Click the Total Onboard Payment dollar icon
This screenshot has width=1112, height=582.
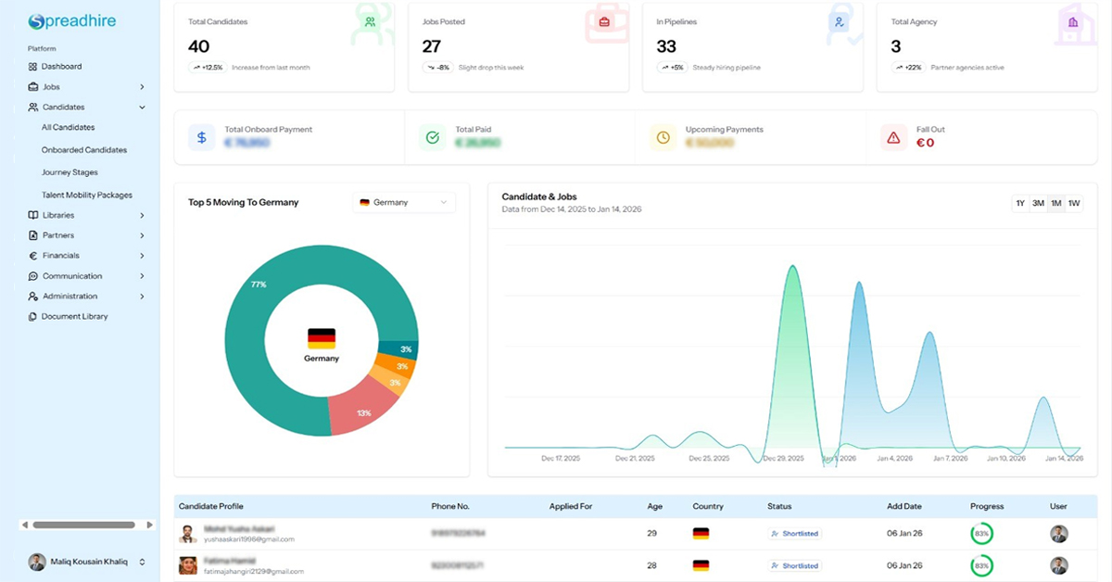pos(201,137)
